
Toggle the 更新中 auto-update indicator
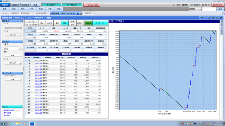click(202, 18)
